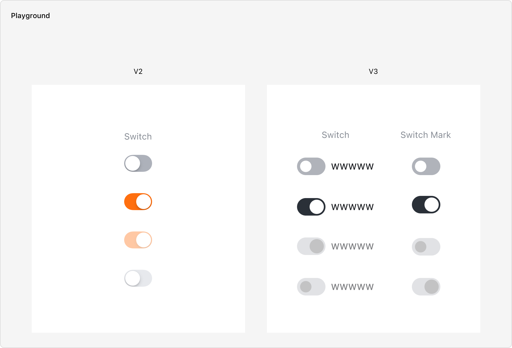512x348 pixels.
Task: Click the WWWWW label beside the gray off switch
Action: pos(352,167)
